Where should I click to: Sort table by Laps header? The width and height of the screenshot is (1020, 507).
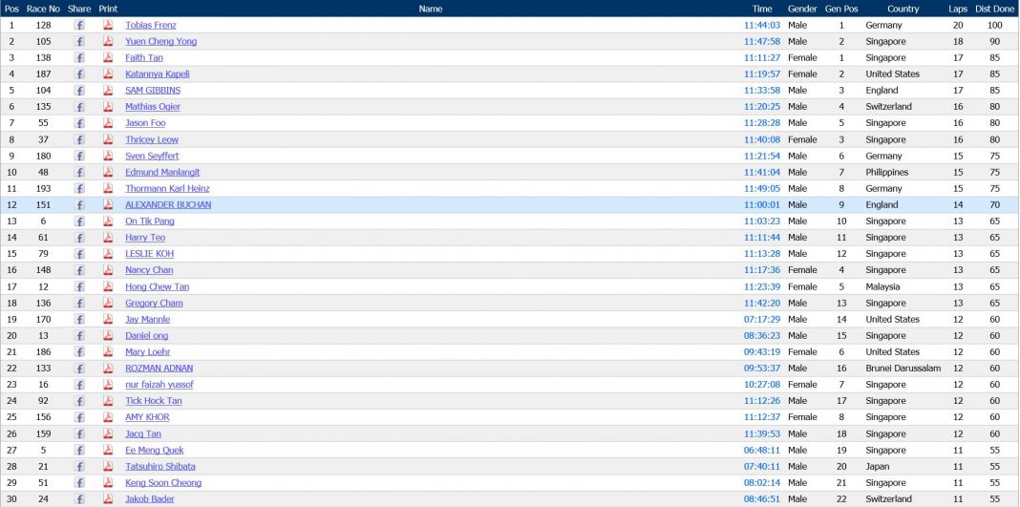[x=958, y=9]
